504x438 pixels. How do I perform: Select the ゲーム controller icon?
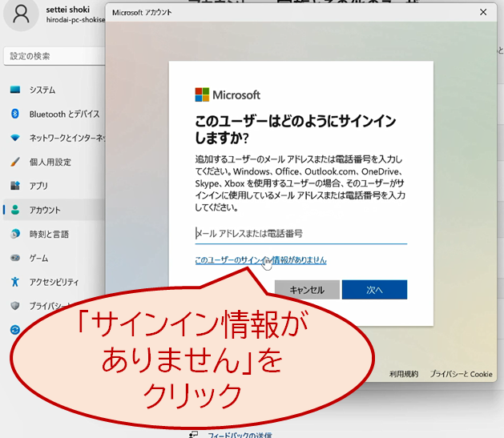click(15, 258)
